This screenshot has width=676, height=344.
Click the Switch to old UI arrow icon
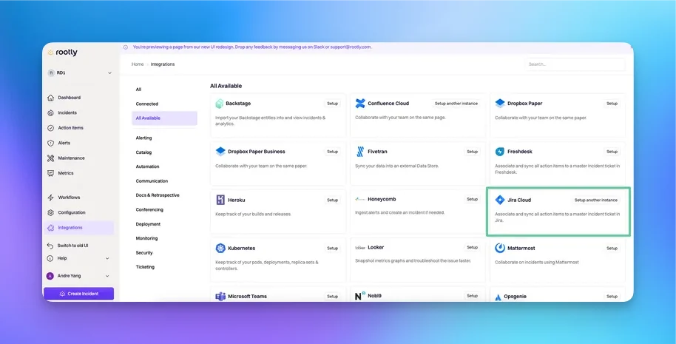(x=50, y=246)
